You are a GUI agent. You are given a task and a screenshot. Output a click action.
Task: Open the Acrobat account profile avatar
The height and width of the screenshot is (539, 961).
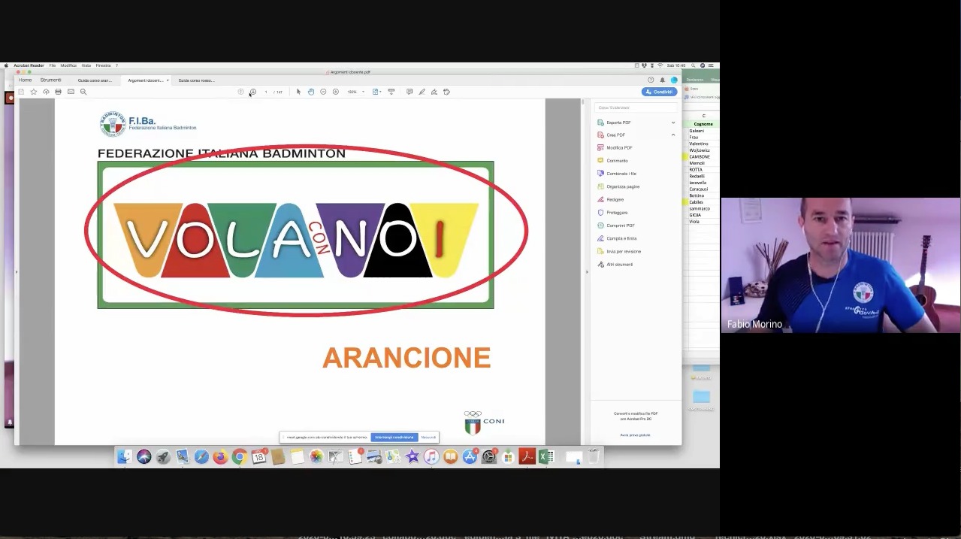(x=674, y=80)
